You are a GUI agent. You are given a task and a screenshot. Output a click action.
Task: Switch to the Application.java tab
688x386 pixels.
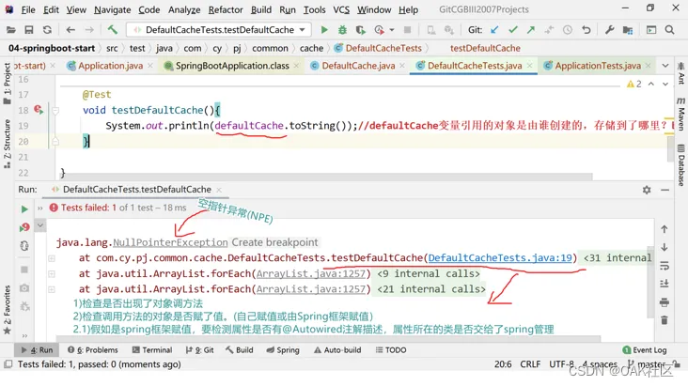coord(110,66)
